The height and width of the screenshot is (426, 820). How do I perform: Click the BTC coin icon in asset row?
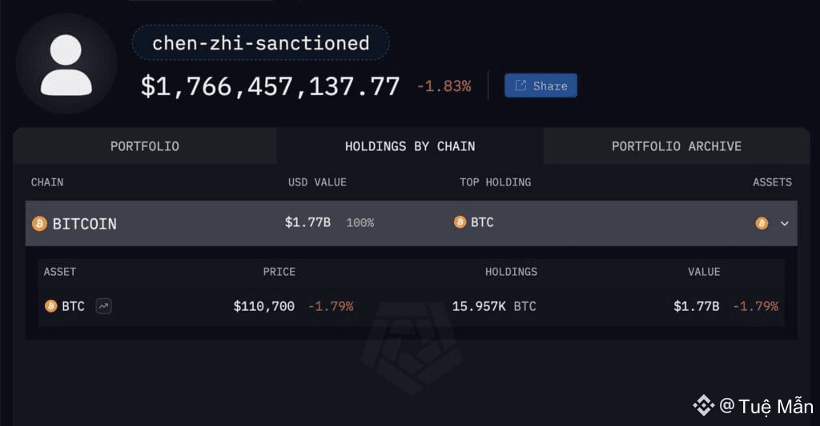[51, 306]
